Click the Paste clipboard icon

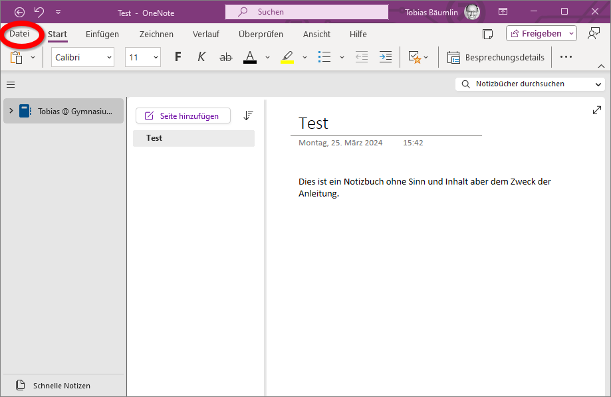17,58
